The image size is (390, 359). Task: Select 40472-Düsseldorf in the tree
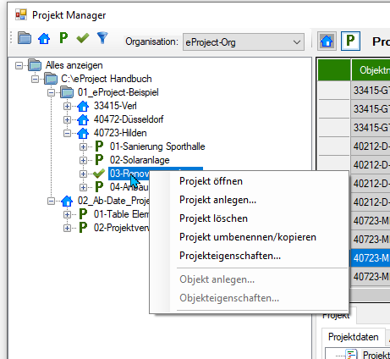[x=129, y=119]
